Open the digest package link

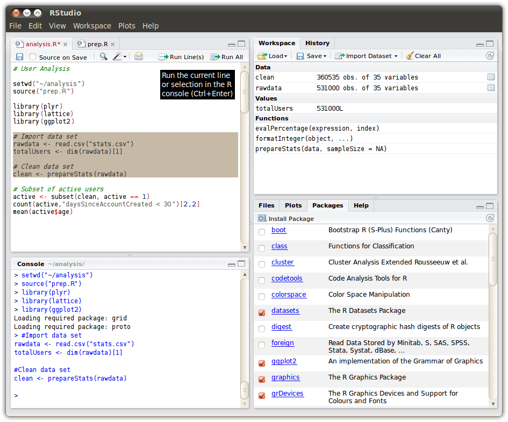click(282, 326)
